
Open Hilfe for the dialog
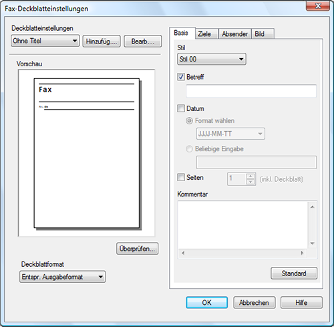301,302
